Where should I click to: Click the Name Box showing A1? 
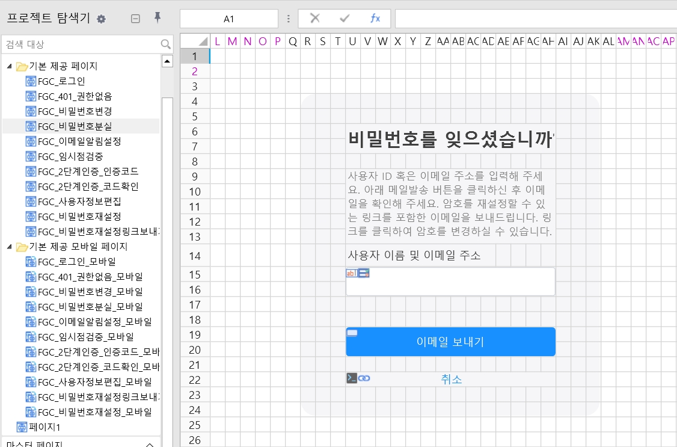[x=228, y=19]
